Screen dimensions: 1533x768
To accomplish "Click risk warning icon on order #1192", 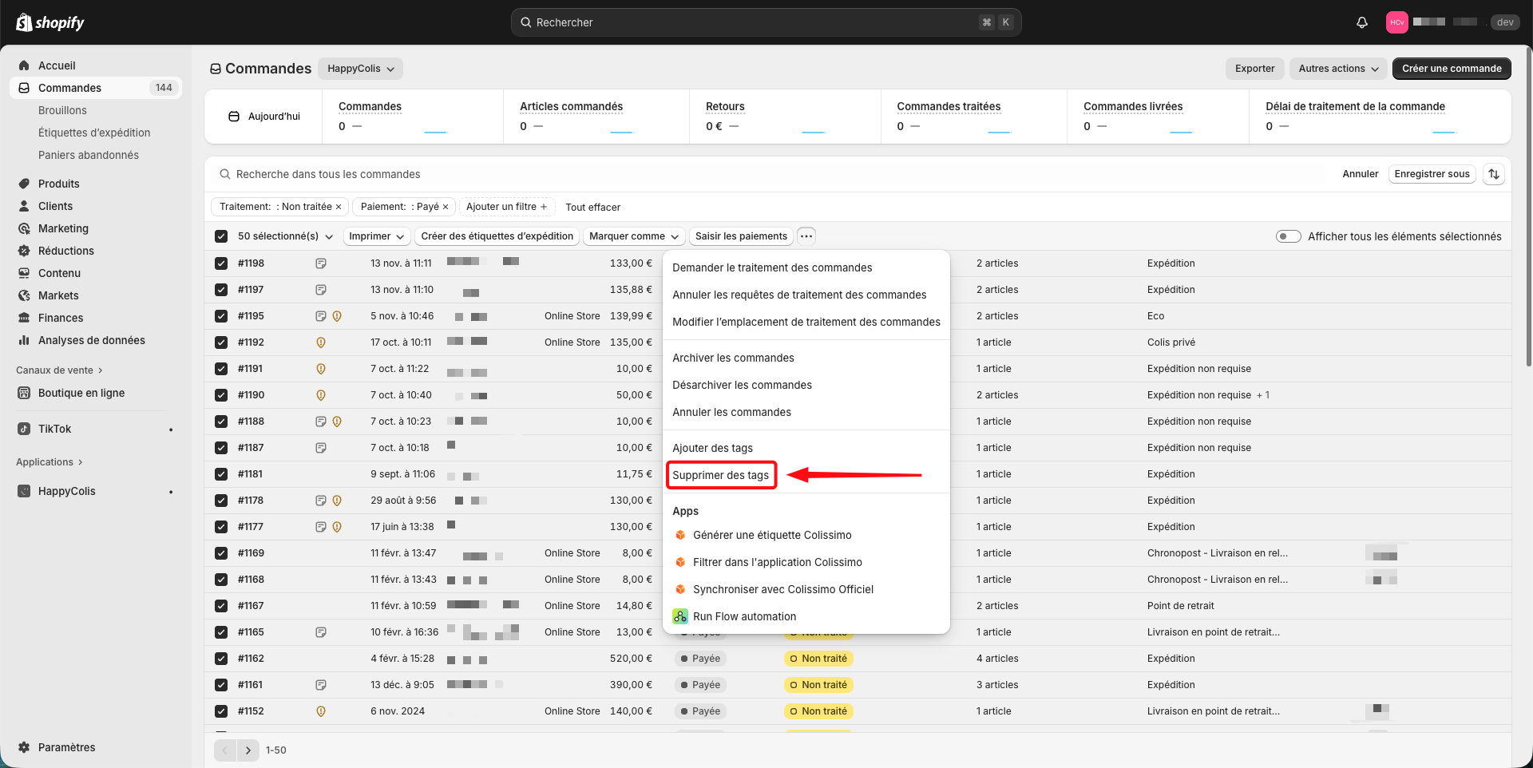I will [x=321, y=342].
